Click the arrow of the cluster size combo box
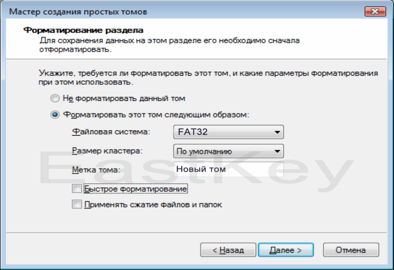The image size is (394, 270). (x=277, y=151)
